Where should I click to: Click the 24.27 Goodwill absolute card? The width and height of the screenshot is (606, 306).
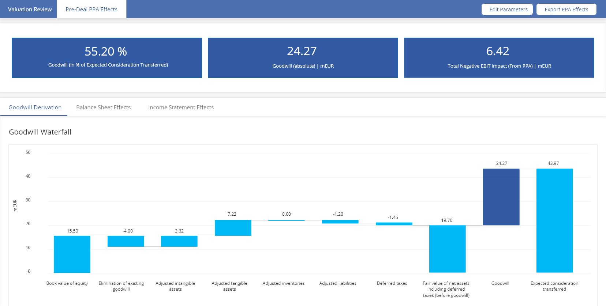pos(303,58)
